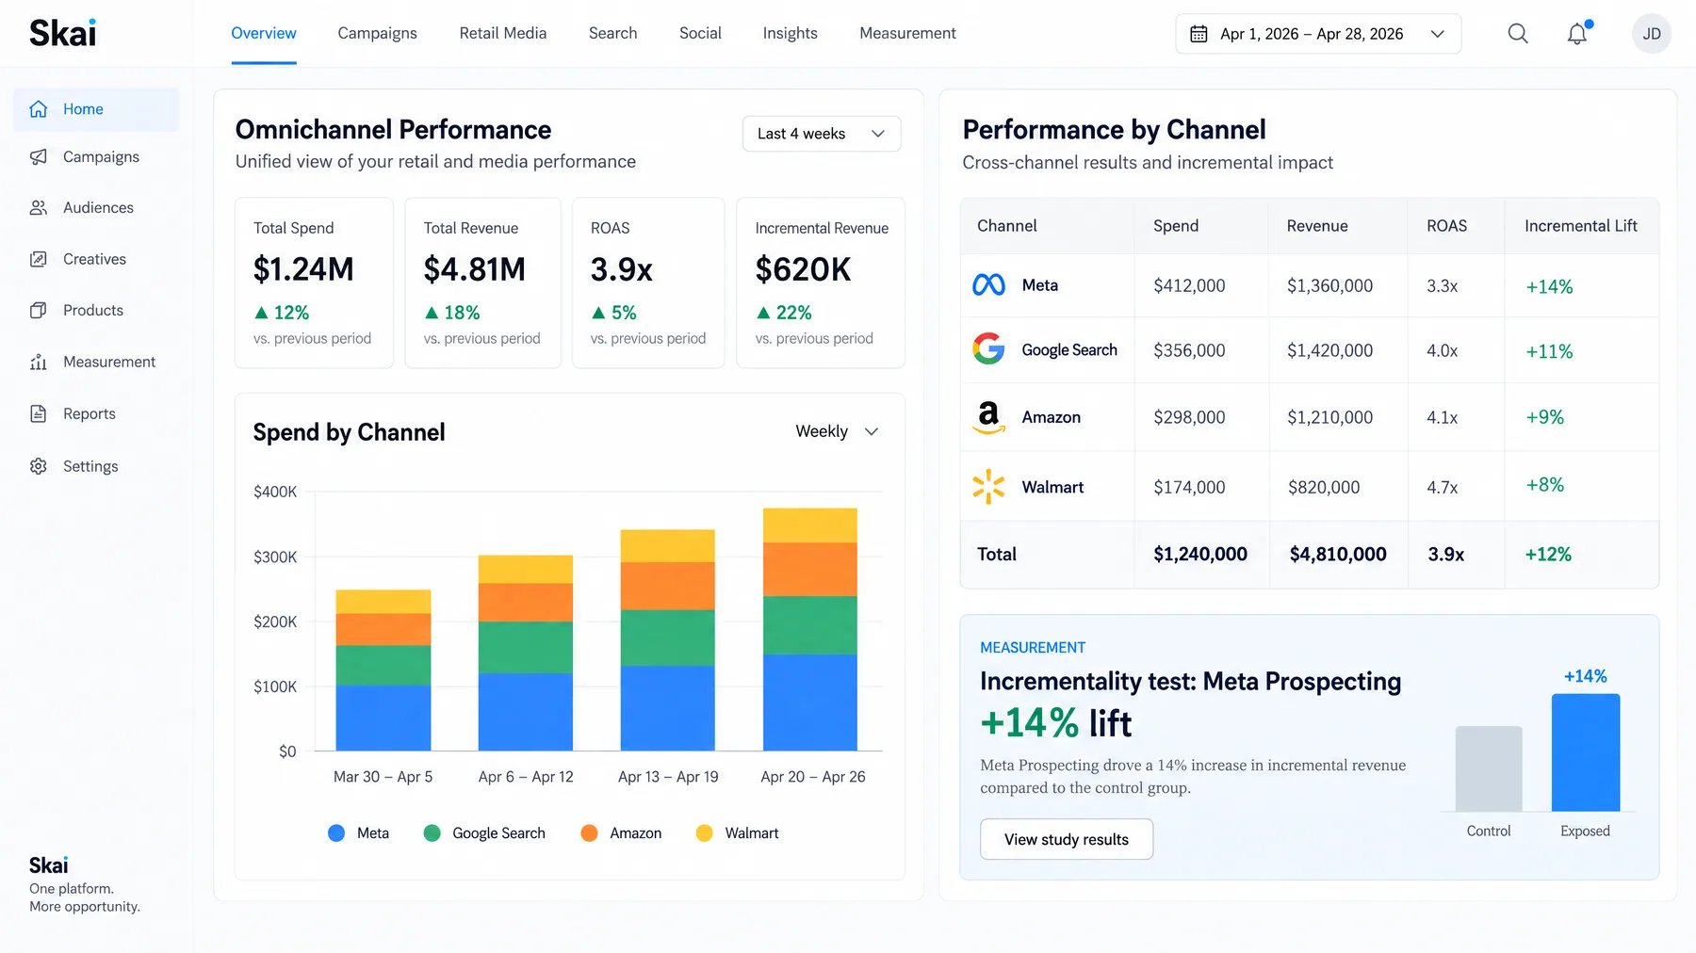This screenshot has height=953, width=1696.
Task: Click the Audiences people icon
Action: point(39,207)
